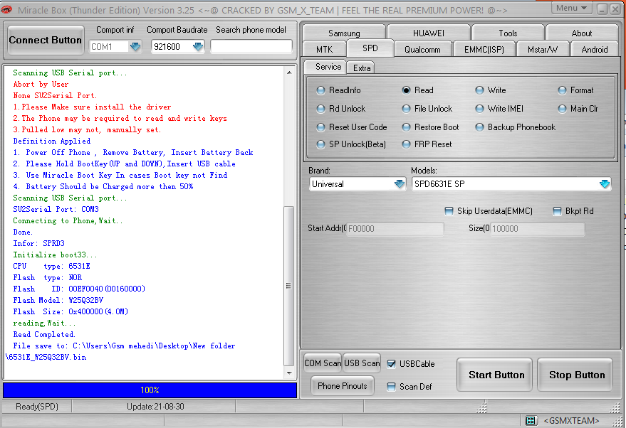Click the status bar calculator icon beside GSMXTEAM
626x428 pixels.
pyautogui.click(x=530, y=420)
